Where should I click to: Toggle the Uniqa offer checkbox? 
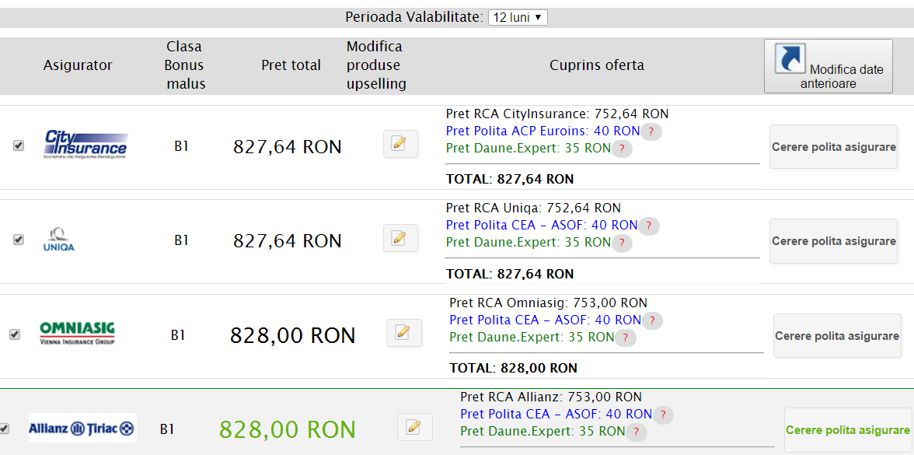pos(19,240)
